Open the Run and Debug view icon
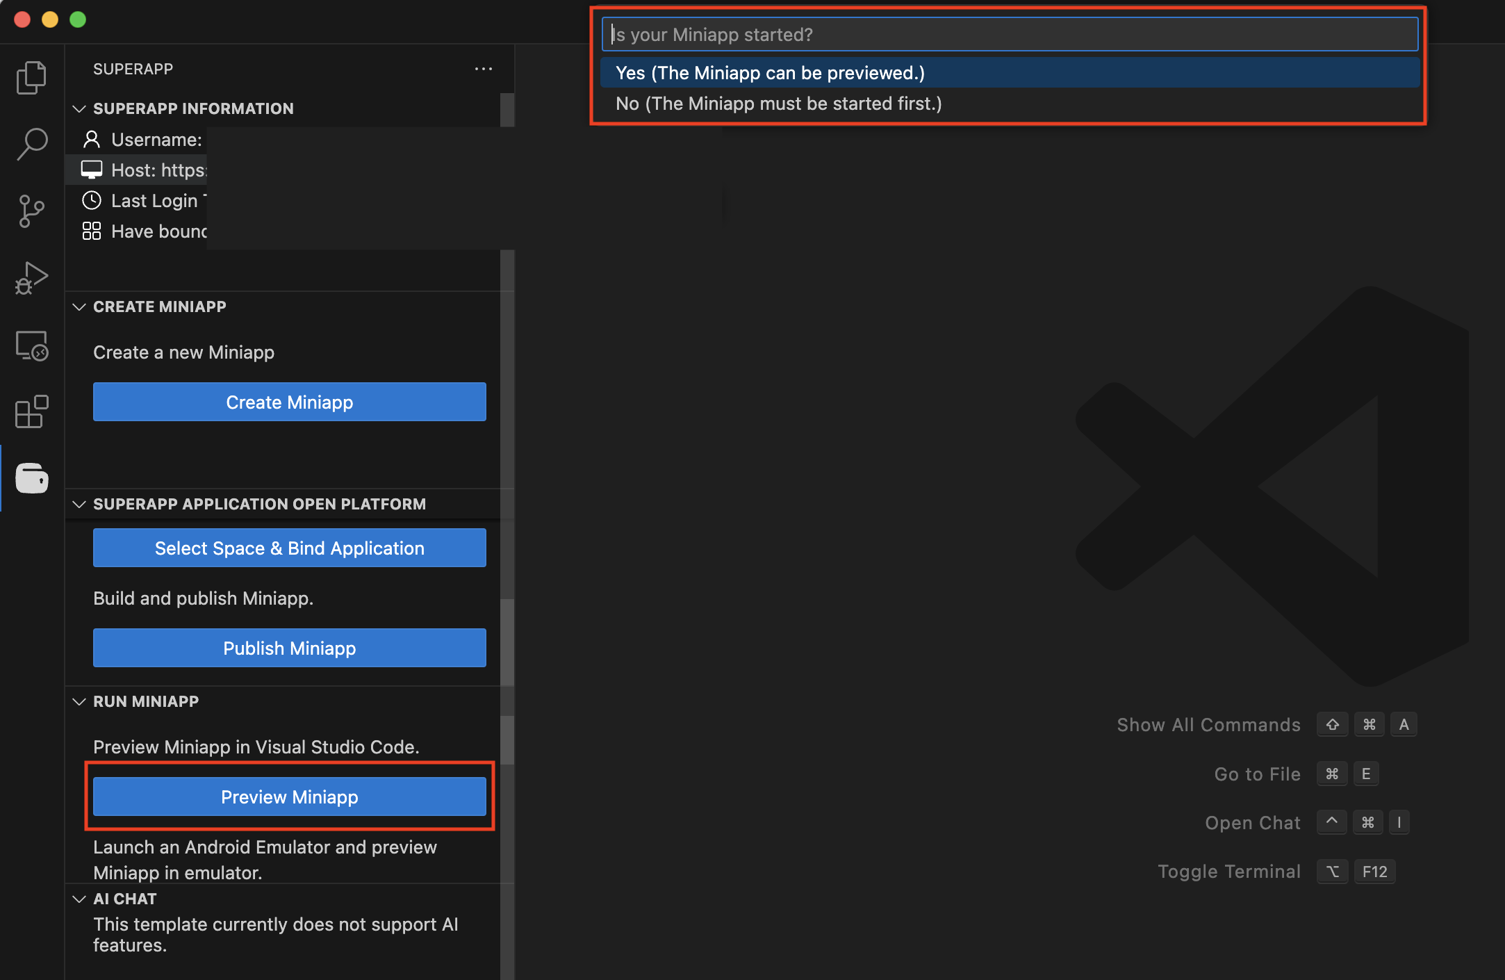This screenshot has height=980, width=1505. (31, 278)
